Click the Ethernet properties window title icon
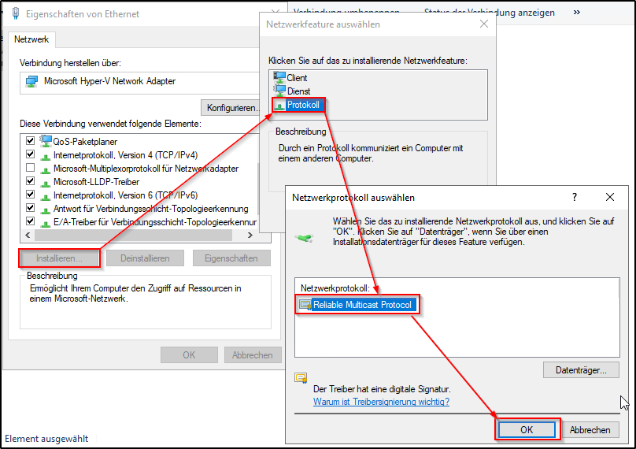The image size is (636, 449). [16, 13]
